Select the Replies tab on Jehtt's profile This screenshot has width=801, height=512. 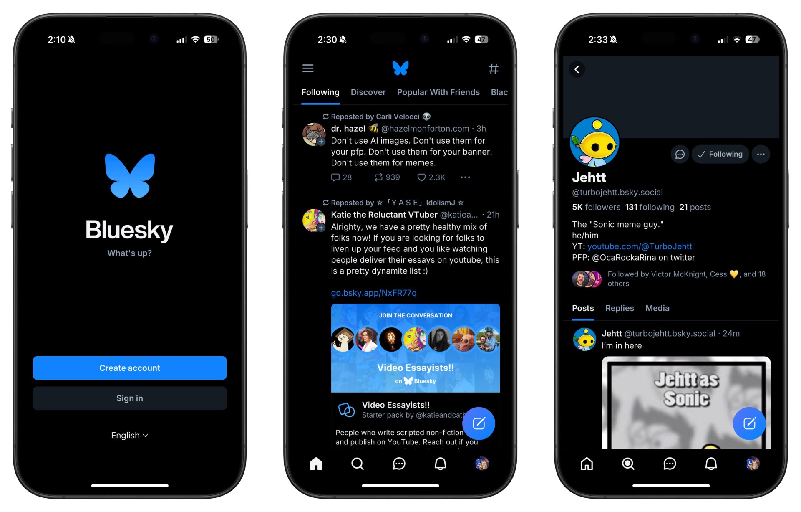tap(621, 308)
